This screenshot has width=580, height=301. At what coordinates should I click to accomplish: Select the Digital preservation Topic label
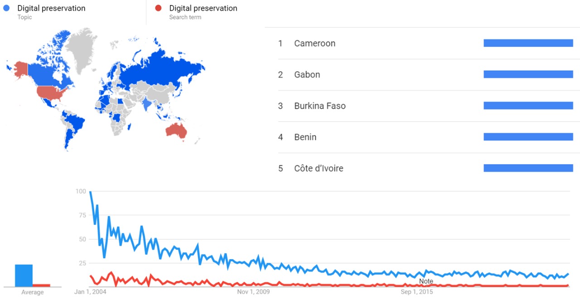pyautogui.click(x=51, y=8)
